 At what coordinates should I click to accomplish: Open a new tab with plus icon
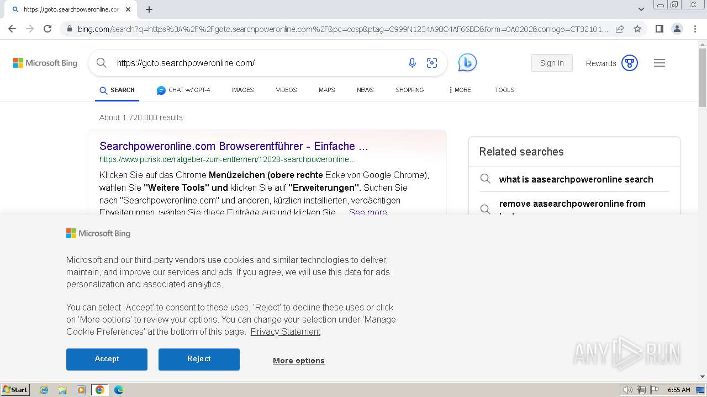(149, 9)
